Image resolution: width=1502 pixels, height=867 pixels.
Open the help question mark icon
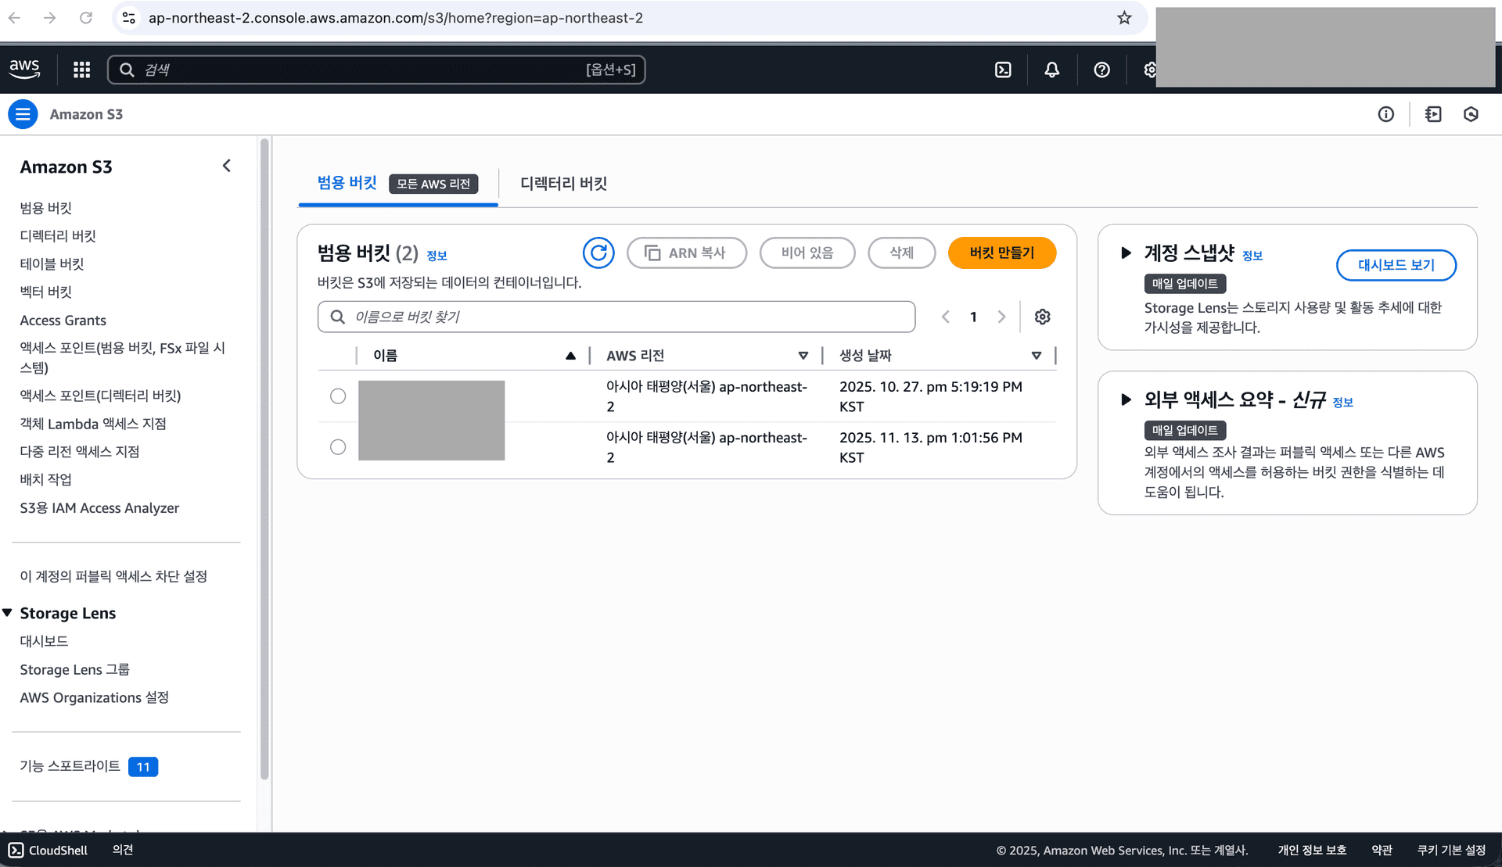(1101, 70)
